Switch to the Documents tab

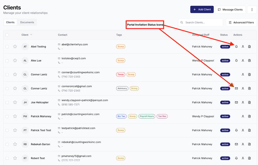(x=27, y=22)
